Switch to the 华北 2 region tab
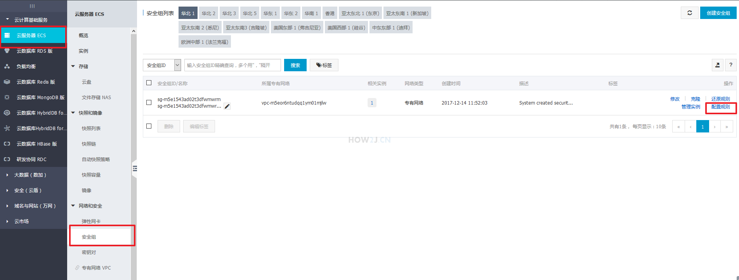739x280 pixels. tap(208, 13)
